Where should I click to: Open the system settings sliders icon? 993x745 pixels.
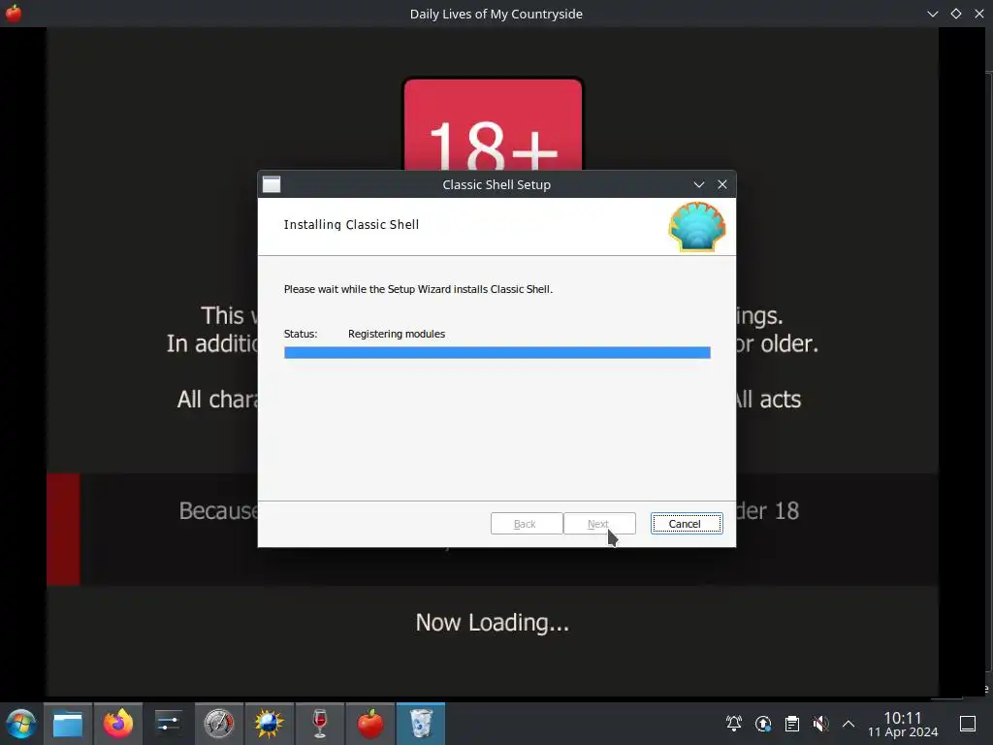(169, 724)
